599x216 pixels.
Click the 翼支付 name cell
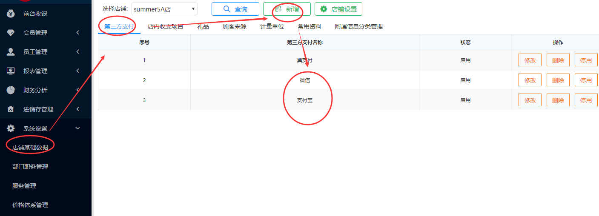pyautogui.click(x=305, y=60)
